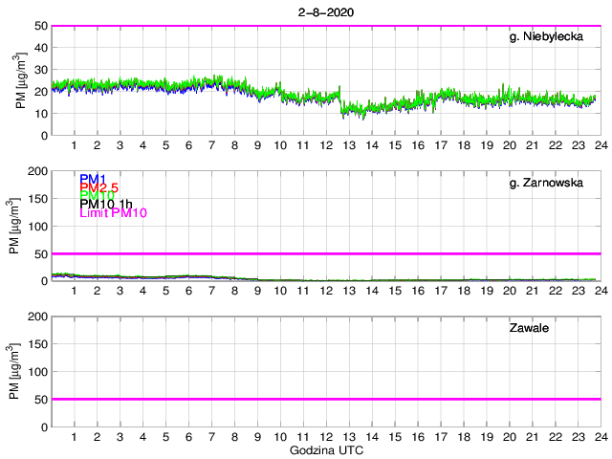
Task: Click hour 12 tick on bottom plot axis
Action: pyautogui.click(x=325, y=436)
